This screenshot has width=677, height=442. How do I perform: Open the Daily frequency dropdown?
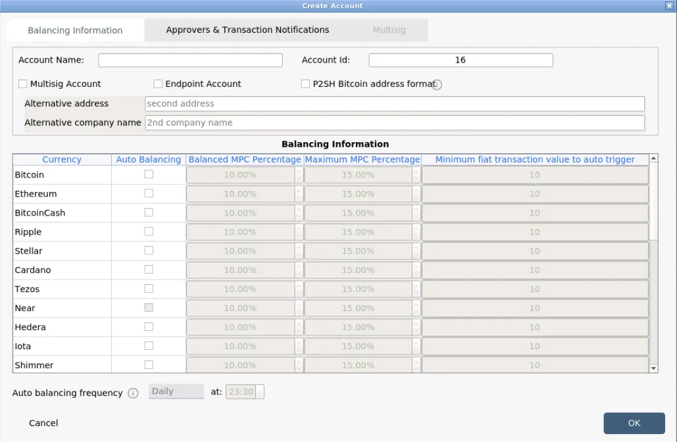click(x=176, y=391)
